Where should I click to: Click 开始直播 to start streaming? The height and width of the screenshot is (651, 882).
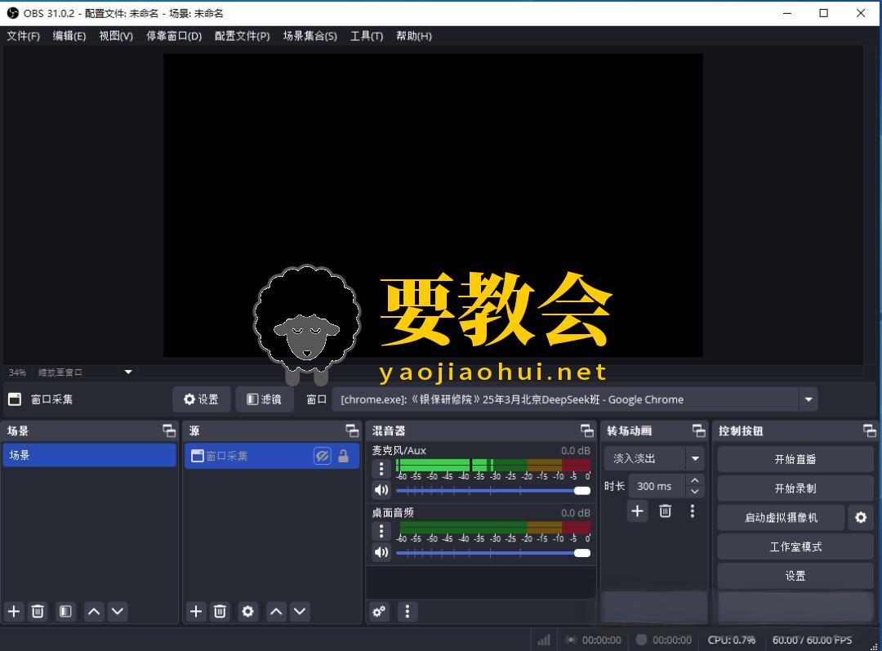(795, 459)
